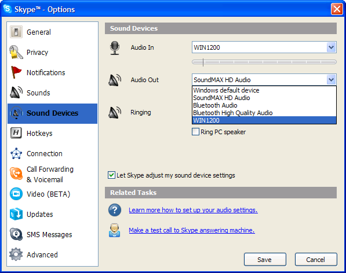Uncheck Let Skype adjust my sound device settings
The height and width of the screenshot is (273, 346).
tap(111, 175)
